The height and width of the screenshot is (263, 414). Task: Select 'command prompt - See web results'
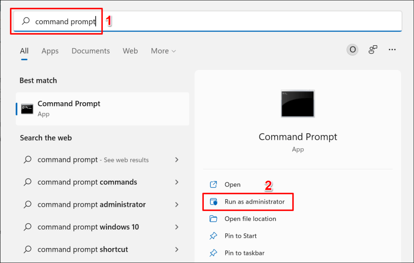point(93,160)
